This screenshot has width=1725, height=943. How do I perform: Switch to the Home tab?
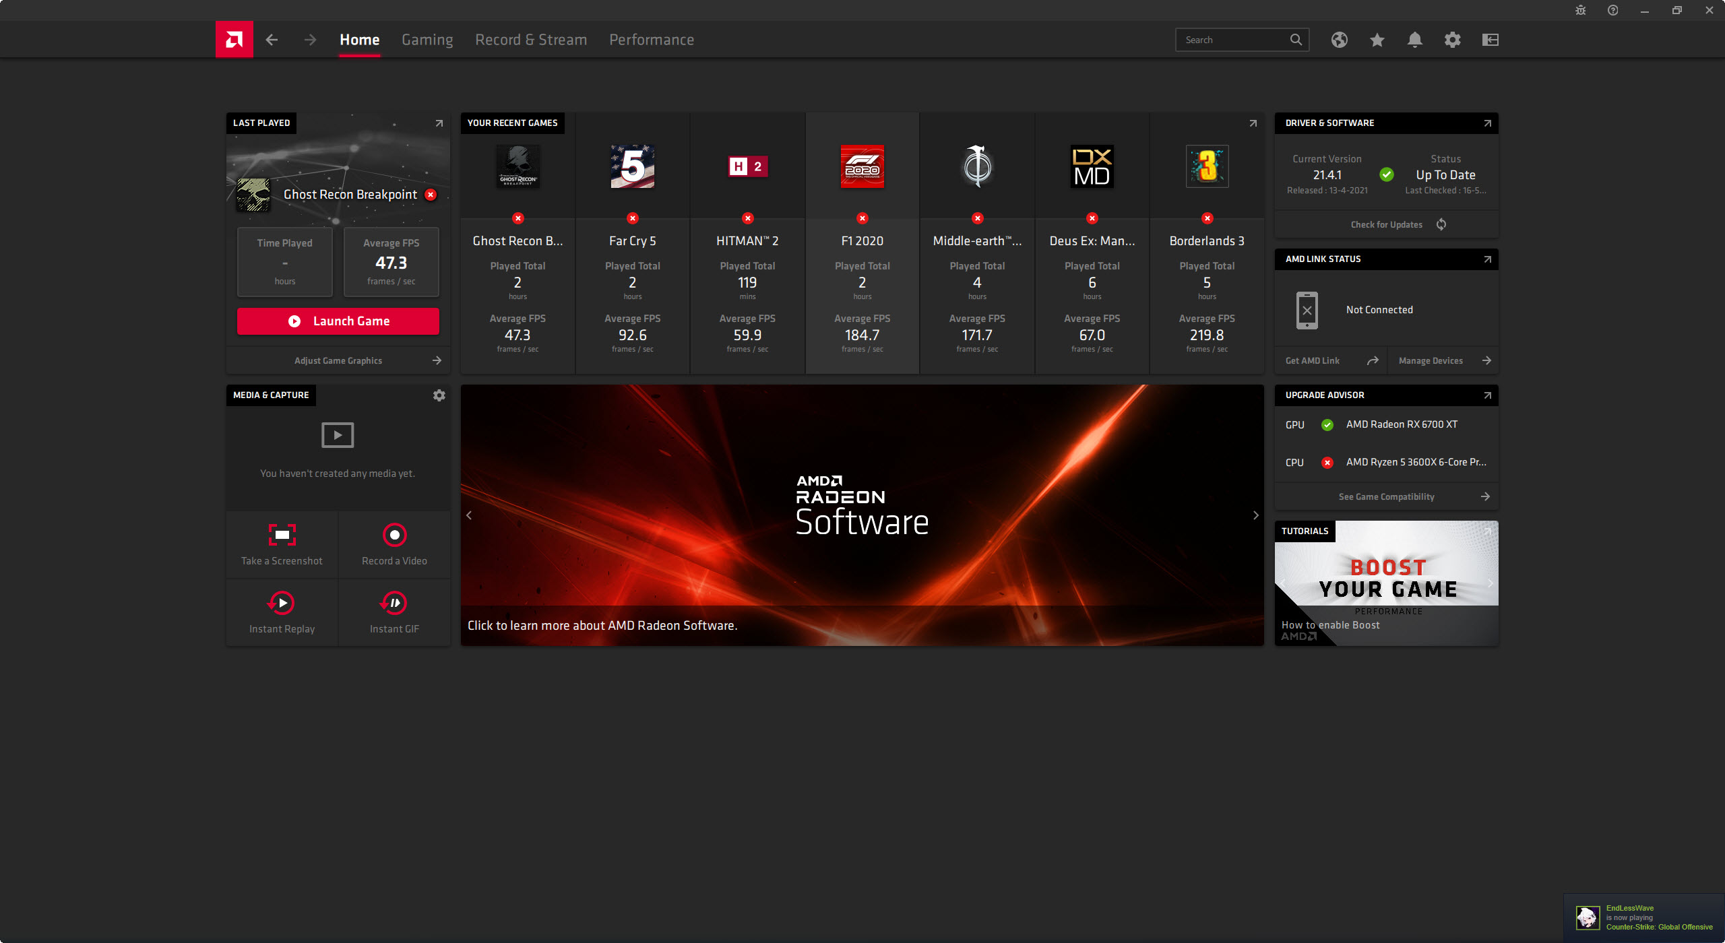(x=359, y=40)
